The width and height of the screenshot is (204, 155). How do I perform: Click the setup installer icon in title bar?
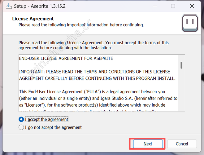click(9, 6)
